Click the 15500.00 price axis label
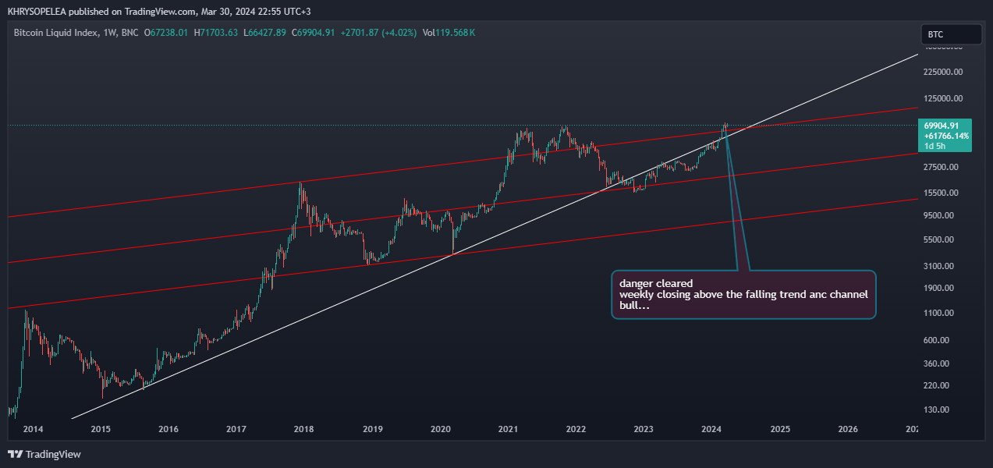Image resolution: width=993 pixels, height=468 pixels. coord(942,193)
